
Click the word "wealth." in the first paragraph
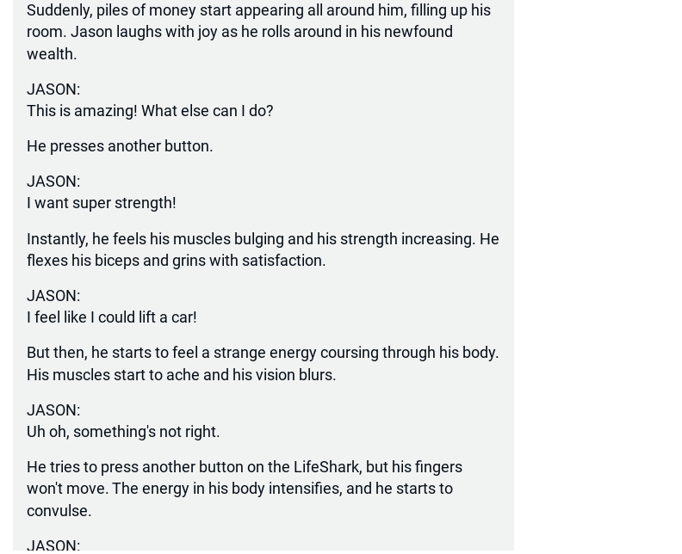52,54
